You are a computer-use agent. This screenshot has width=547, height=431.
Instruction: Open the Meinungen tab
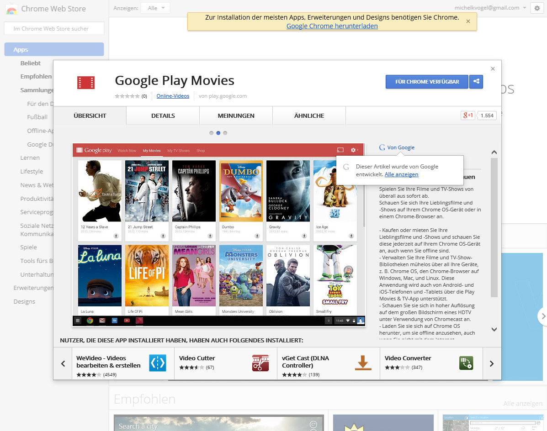(x=236, y=116)
